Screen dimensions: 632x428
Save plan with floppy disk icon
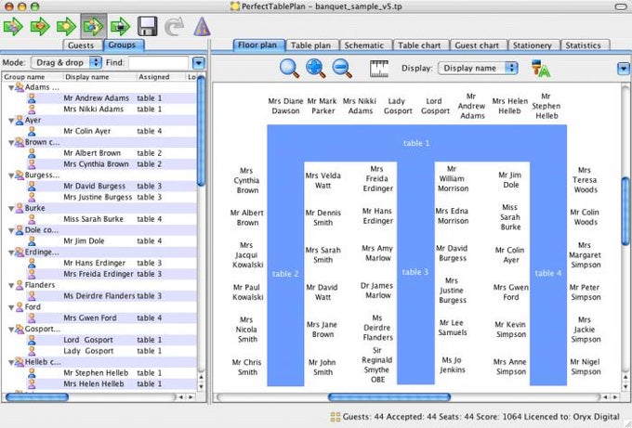tap(148, 27)
